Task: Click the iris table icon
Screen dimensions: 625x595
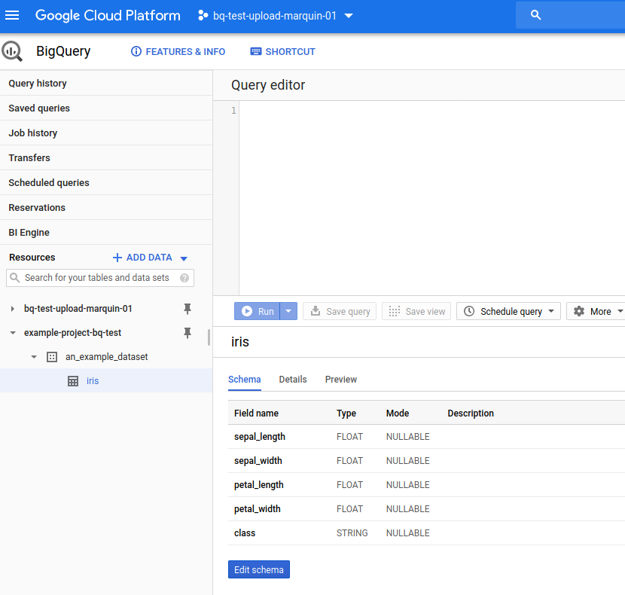Action: [x=73, y=381]
